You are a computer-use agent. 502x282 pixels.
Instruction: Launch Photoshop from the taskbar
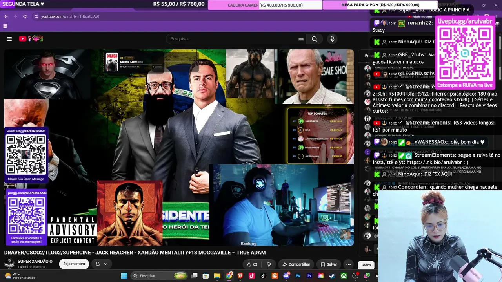click(x=298, y=276)
